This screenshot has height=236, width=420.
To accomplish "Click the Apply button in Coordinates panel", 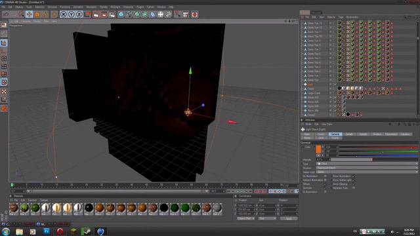I will (x=289, y=218).
